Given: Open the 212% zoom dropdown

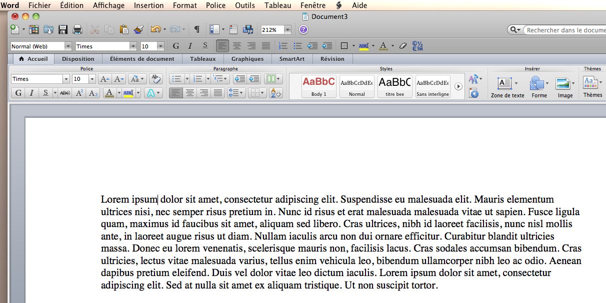Looking at the screenshot, I should (287, 30).
